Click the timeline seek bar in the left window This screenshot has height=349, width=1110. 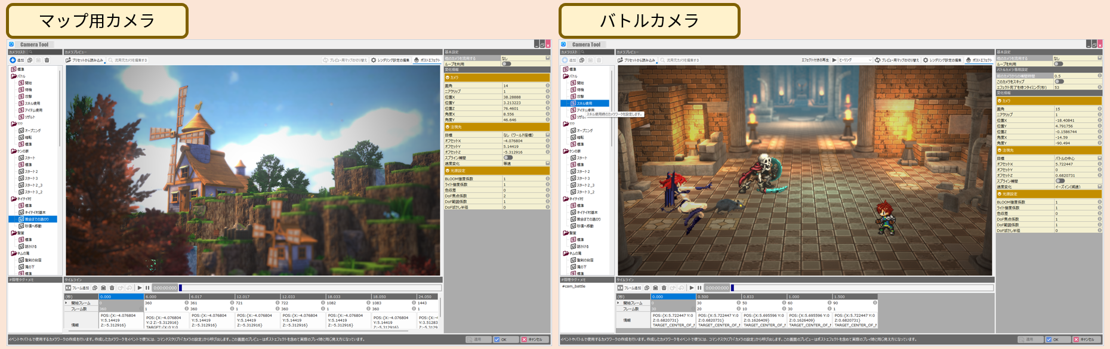coord(310,288)
